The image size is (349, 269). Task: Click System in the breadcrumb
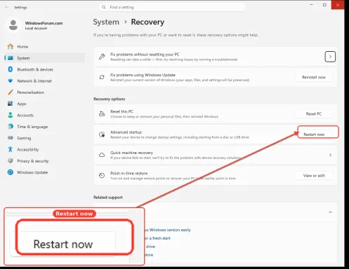(x=106, y=22)
